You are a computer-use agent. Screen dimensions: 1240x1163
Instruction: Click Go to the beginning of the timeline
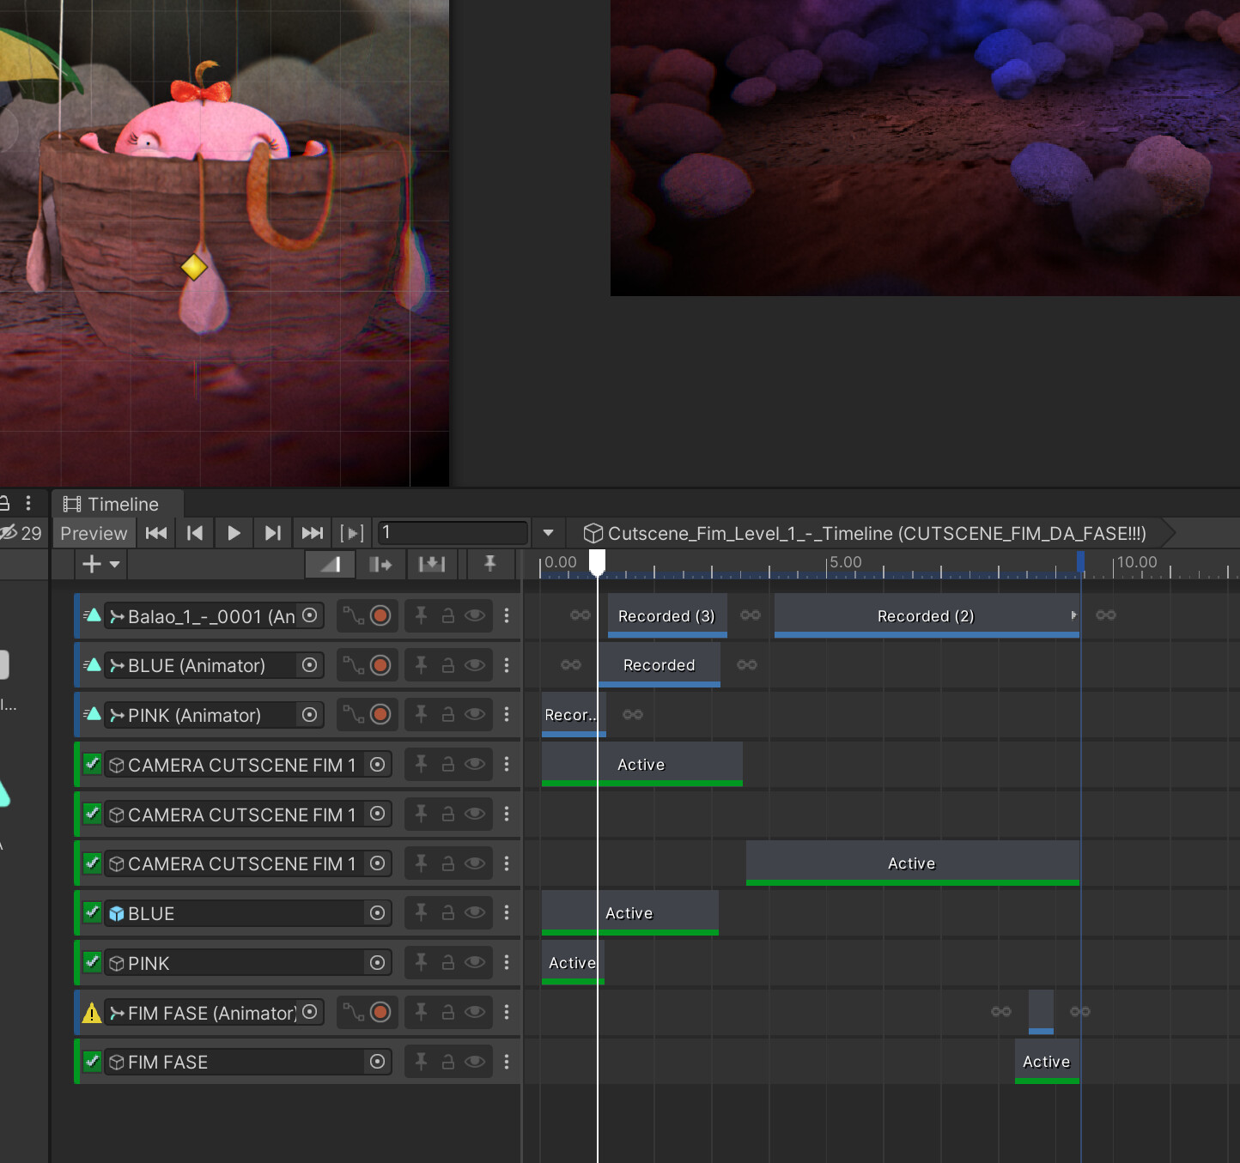155,532
